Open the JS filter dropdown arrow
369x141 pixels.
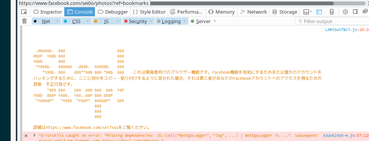pos(118,21)
